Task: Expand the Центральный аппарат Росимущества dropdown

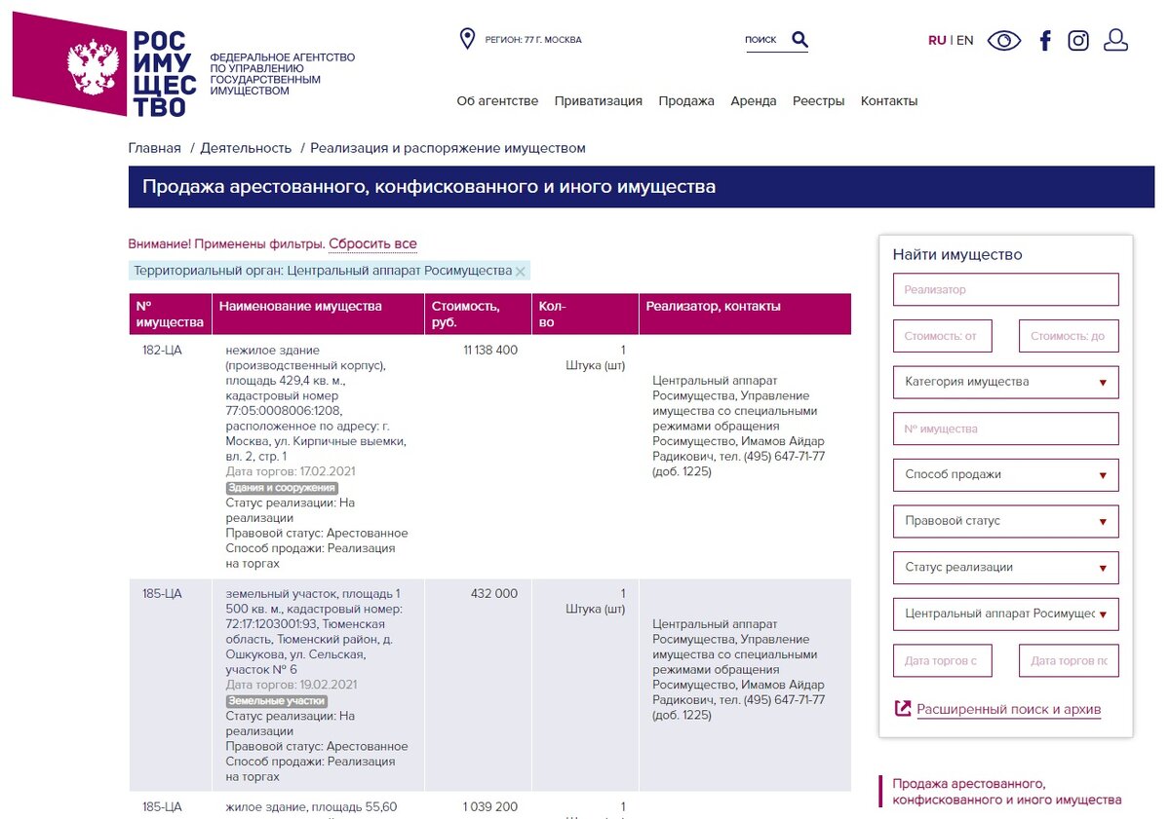Action: 1006,614
